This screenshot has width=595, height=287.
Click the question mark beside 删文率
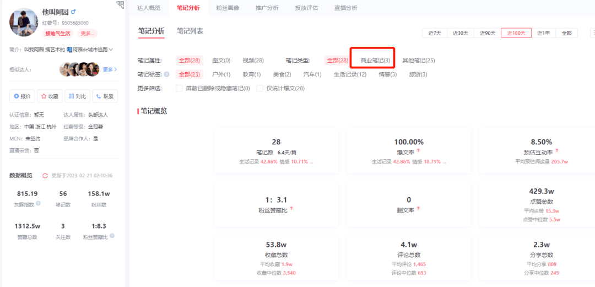tap(418, 209)
